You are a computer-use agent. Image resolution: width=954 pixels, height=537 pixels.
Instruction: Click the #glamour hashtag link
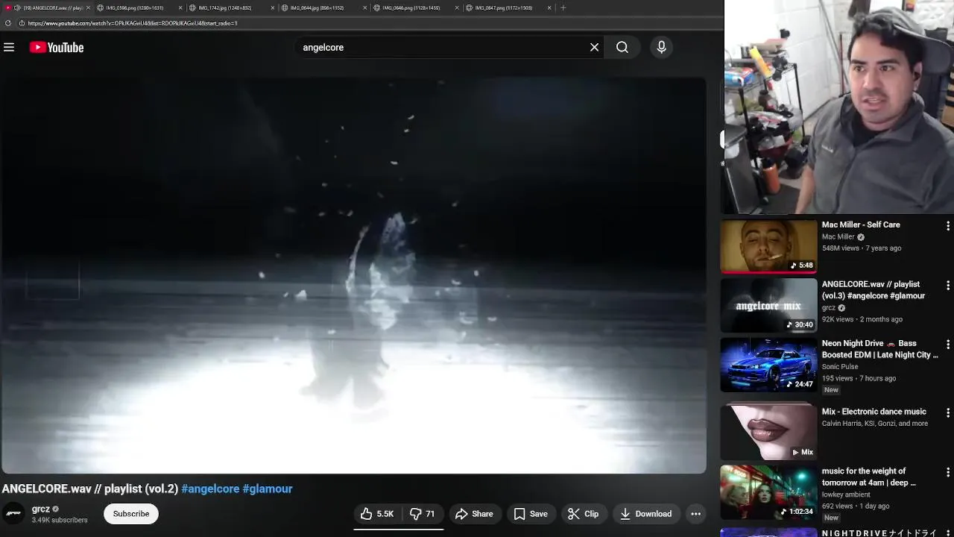pos(268,489)
